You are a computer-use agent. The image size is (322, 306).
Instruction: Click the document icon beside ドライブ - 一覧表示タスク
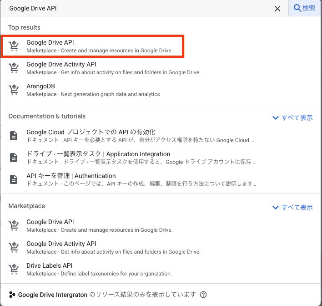click(x=14, y=158)
